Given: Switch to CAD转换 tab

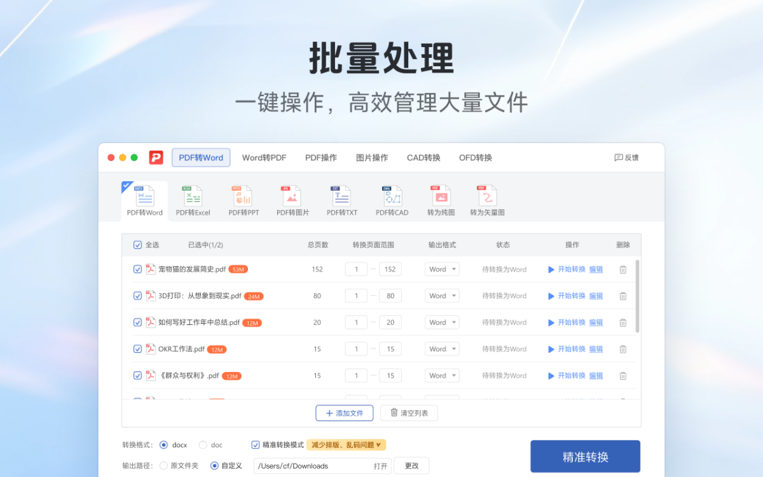Looking at the screenshot, I should click(423, 158).
